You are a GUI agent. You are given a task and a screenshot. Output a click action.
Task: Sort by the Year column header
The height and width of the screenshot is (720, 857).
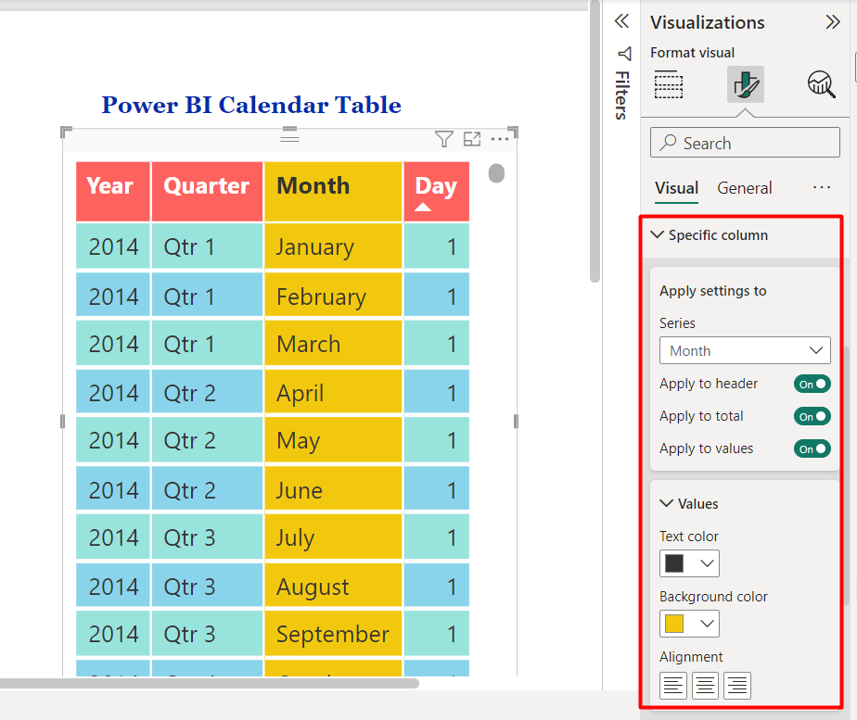click(112, 191)
